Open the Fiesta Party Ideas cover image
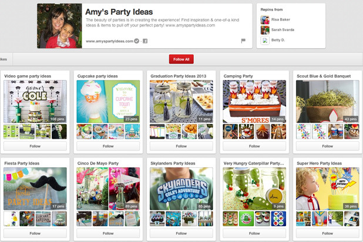 tap(35, 189)
